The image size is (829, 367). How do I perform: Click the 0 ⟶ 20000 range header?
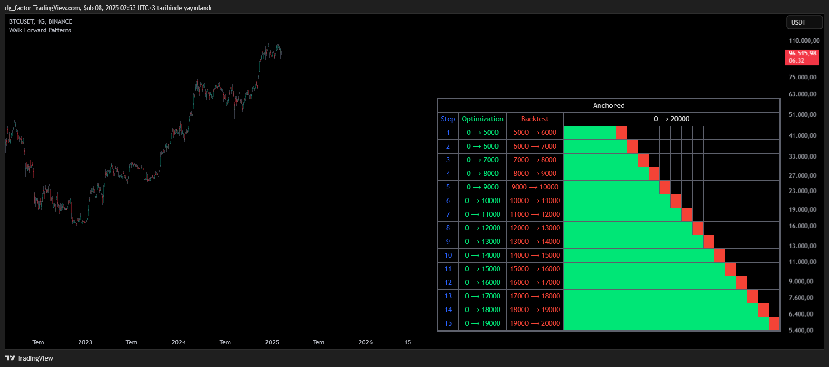671,119
